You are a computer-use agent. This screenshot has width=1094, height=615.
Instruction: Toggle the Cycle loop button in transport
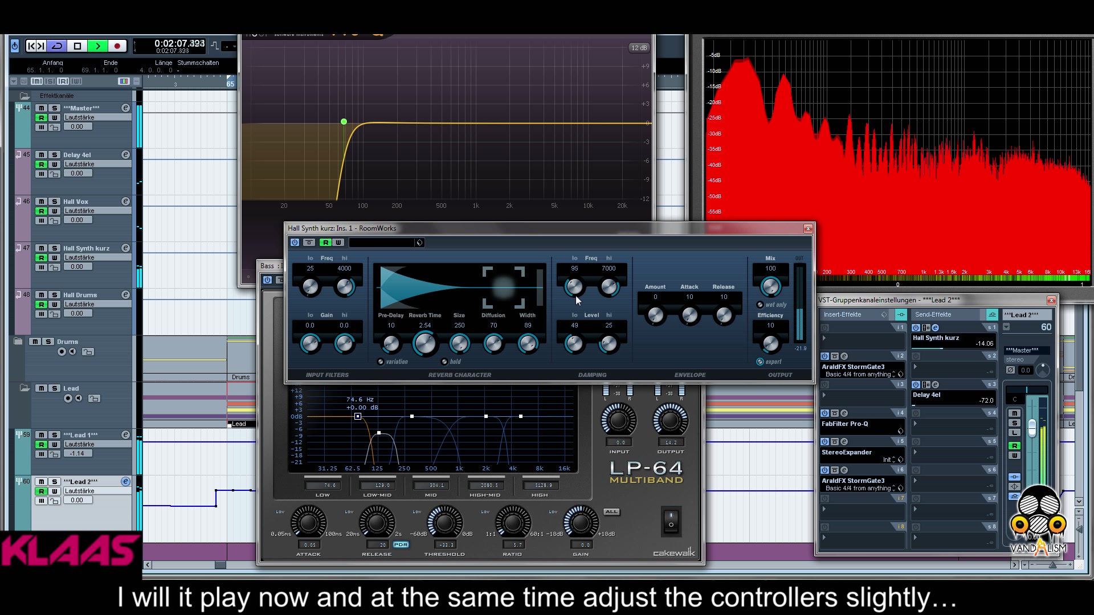click(x=57, y=46)
